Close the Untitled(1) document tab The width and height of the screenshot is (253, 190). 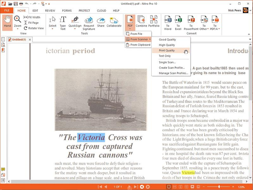pyautogui.click(x=30, y=40)
